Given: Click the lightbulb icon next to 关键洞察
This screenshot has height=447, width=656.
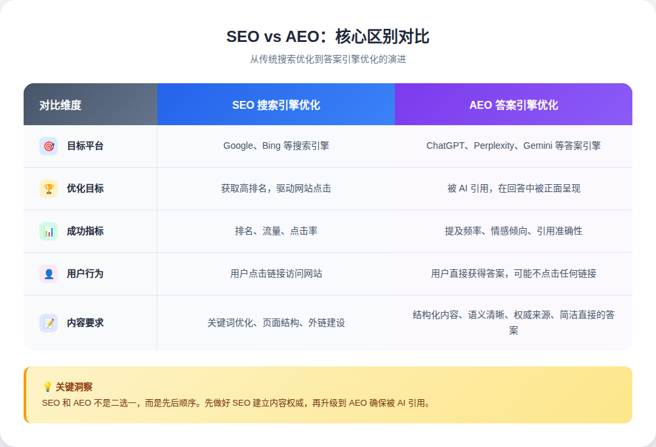Looking at the screenshot, I should 47,387.
